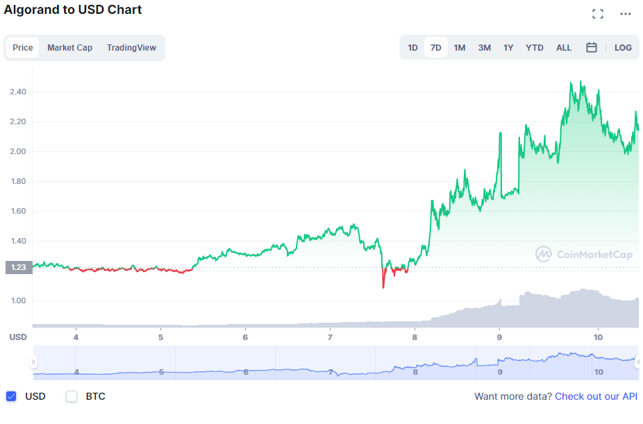
Task: Set chart range to 7D
Action: click(436, 47)
